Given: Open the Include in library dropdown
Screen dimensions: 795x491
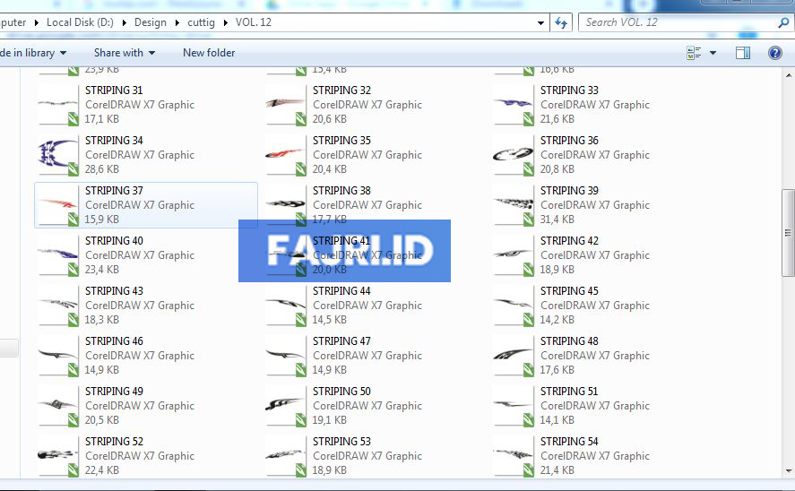Looking at the screenshot, I should coord(33,53).
